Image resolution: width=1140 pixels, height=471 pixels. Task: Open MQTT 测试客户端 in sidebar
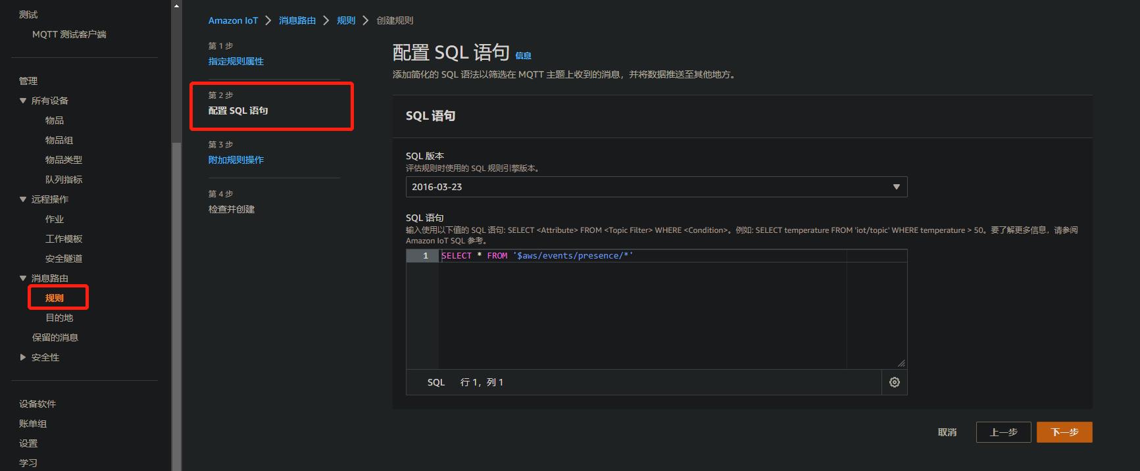(x=69, y=34)
